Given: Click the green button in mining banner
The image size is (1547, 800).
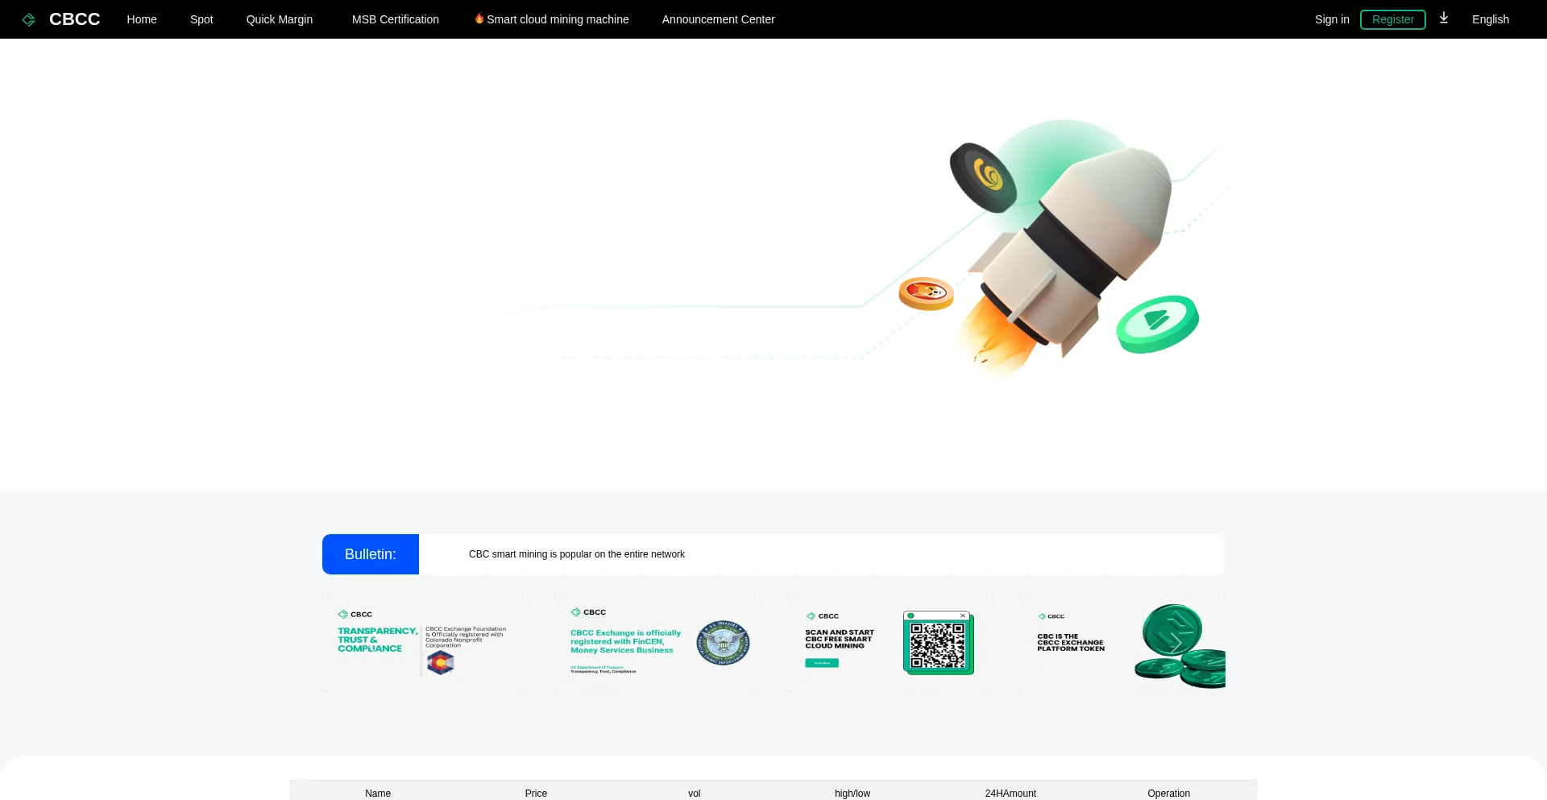Looking at the screenshot, I should pyautogui.click(x=822, y=663).
